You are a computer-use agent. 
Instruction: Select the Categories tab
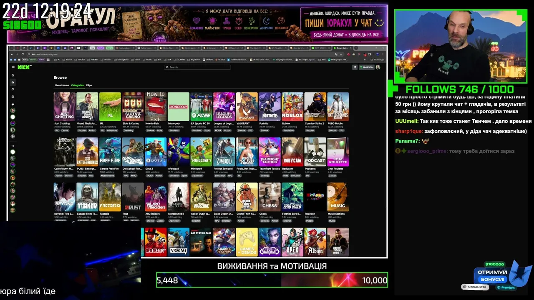(x=77, y=85)
